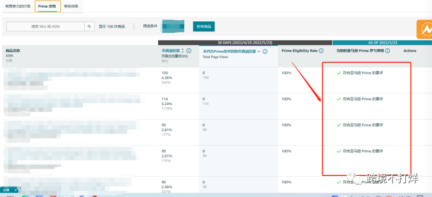This screenshot has height=197, width=432.
Task: Focus the 搜索 SKU 或 ASIN field
Action: 45,26
